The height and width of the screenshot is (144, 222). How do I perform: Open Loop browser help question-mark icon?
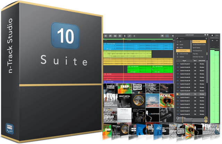tap(205, 35)
